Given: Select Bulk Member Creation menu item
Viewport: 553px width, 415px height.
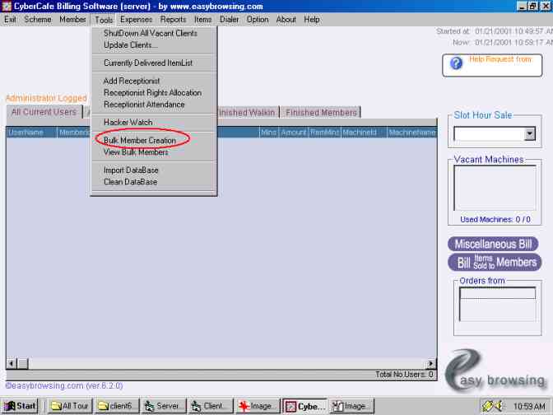Looking at the screenshot, I should click(x=140, y=141).
